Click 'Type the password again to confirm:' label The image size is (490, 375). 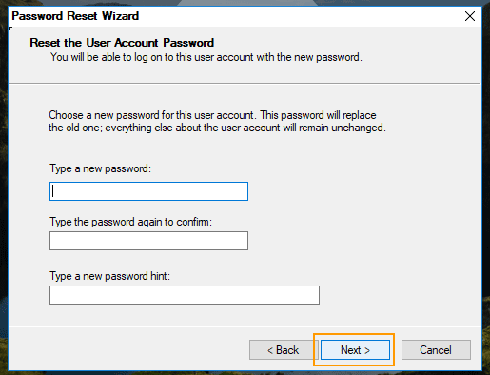click(130, 222)
